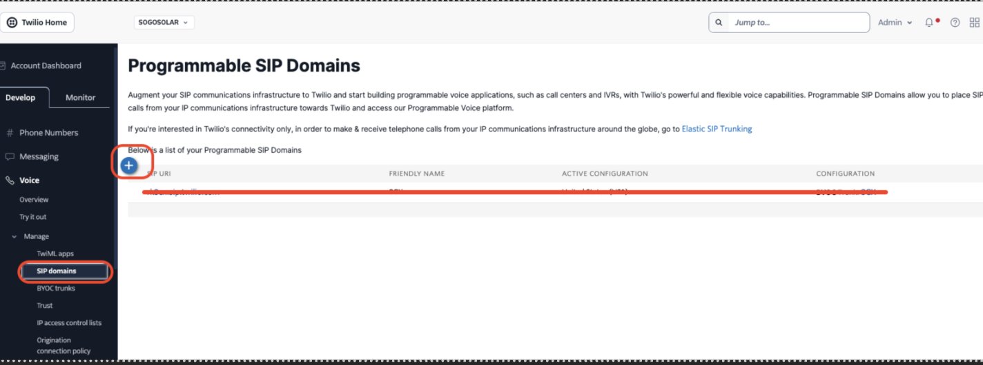Screen dimensions: 983x365
Task: Open Try it out page
Action: [32, 217]
